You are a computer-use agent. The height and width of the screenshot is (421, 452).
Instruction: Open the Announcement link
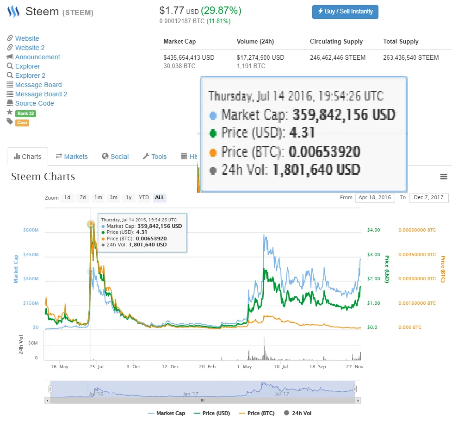pos(37,57)
